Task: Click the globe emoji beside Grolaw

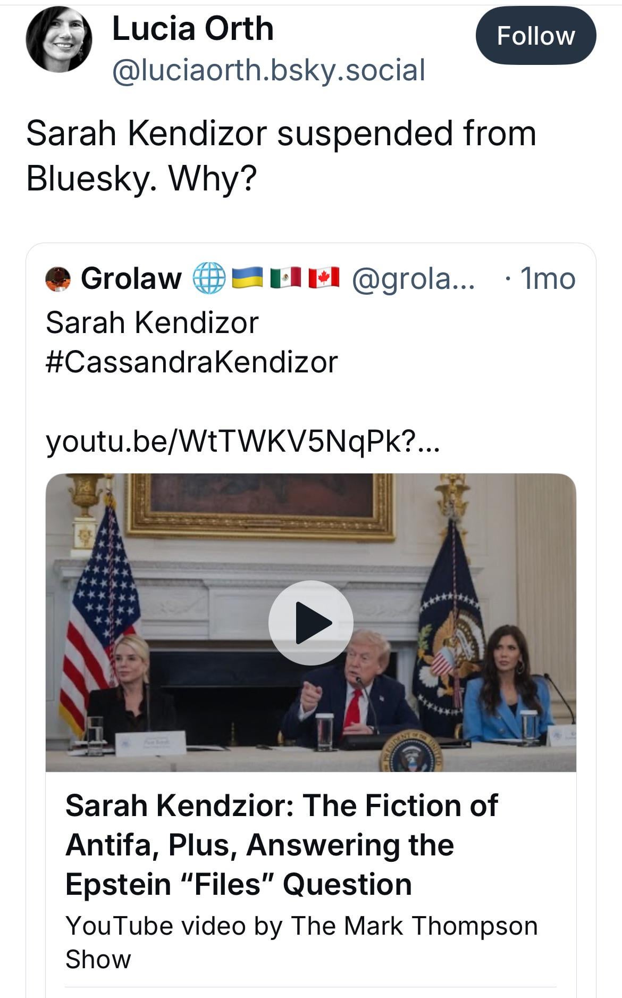Action: click(209, 278)
